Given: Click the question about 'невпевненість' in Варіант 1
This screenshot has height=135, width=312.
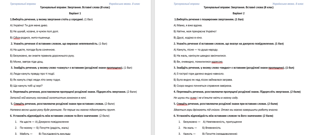Looking at the screenshot, I should (59, 44).
